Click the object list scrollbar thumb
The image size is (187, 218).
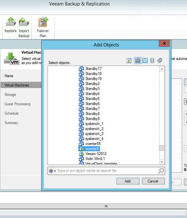click(162, 148)
